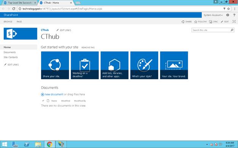Screen dimensions: 238x148
Task: Reload the page
Action: point(14,9)
